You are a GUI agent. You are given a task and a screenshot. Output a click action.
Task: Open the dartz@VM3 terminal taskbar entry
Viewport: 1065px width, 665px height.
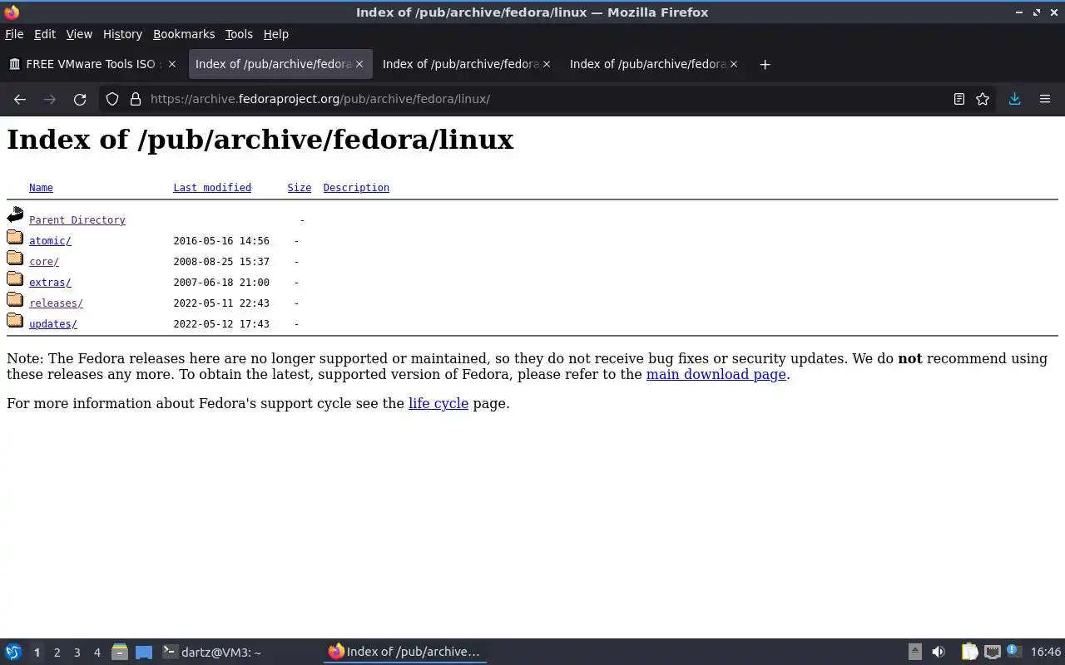pos(240,653)
